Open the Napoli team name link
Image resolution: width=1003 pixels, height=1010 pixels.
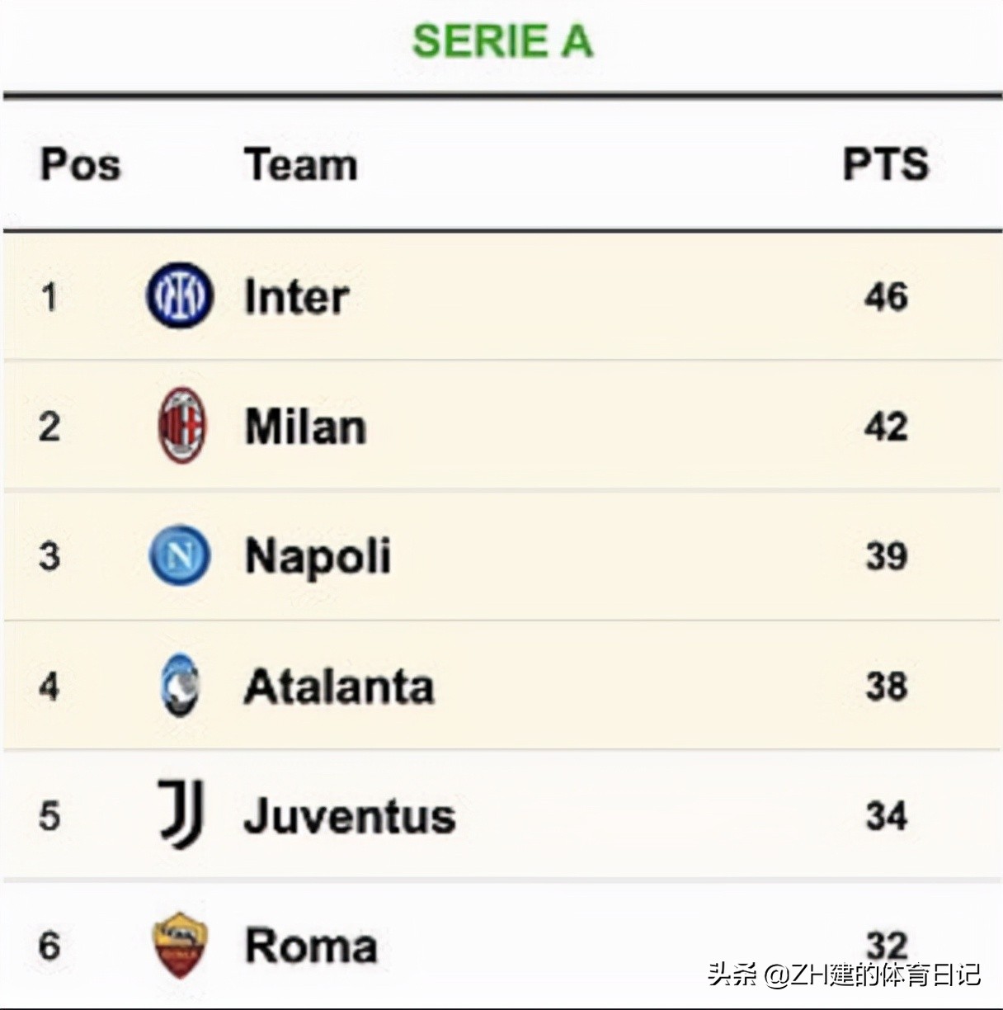318,556
